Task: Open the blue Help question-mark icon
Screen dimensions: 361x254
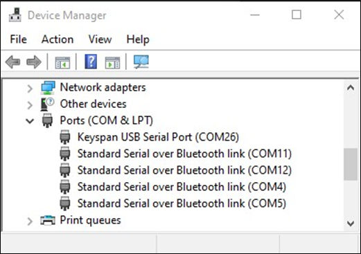Action: (91, 62)
